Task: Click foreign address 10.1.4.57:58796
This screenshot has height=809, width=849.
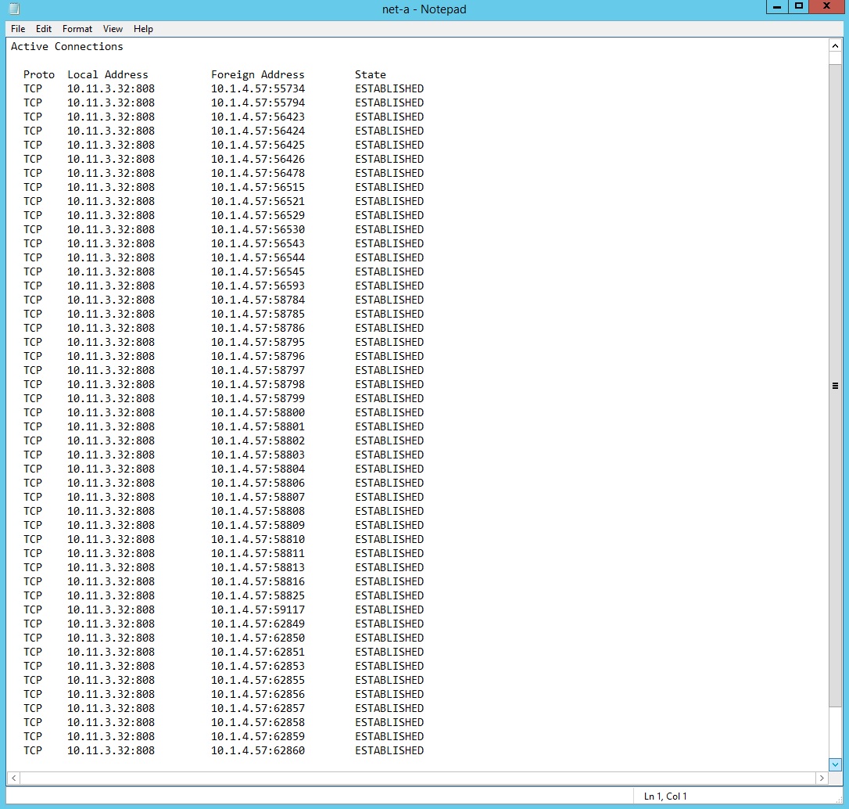Action: coord(258,357)
